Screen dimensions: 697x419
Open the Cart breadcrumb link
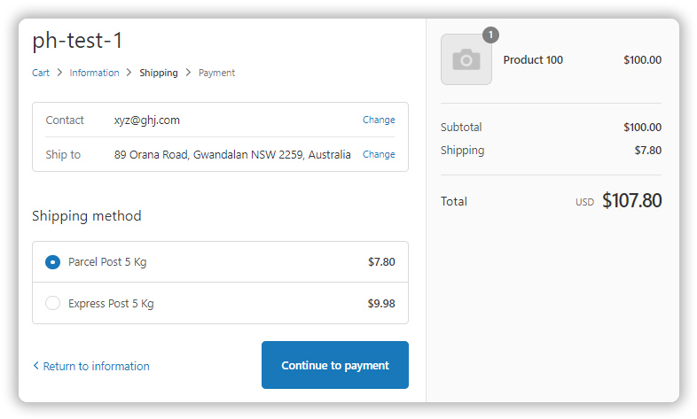[41, 73]
